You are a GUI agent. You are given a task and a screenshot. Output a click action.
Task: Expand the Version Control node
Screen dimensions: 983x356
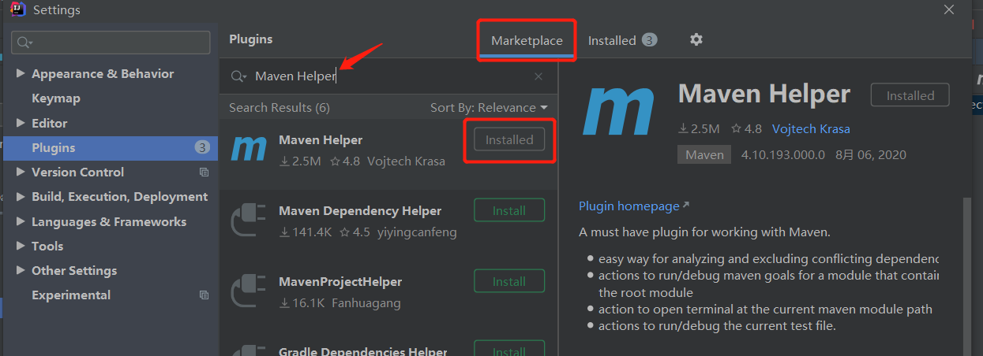click(21, 172)
